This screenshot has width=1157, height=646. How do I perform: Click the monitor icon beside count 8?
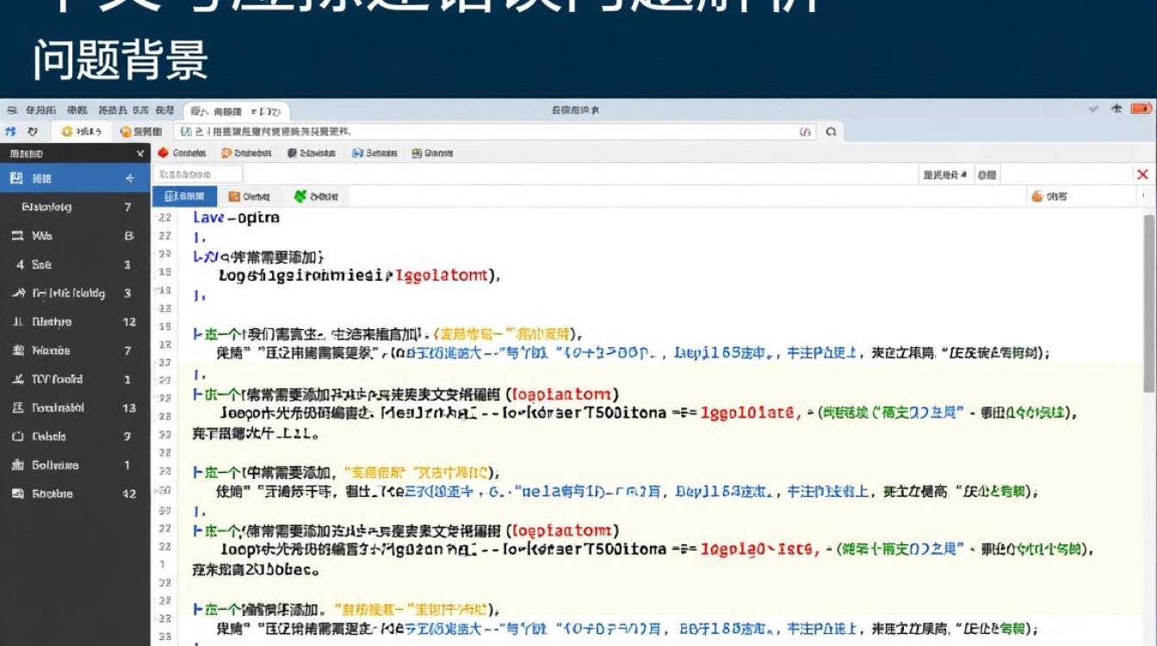coord(16,235)
